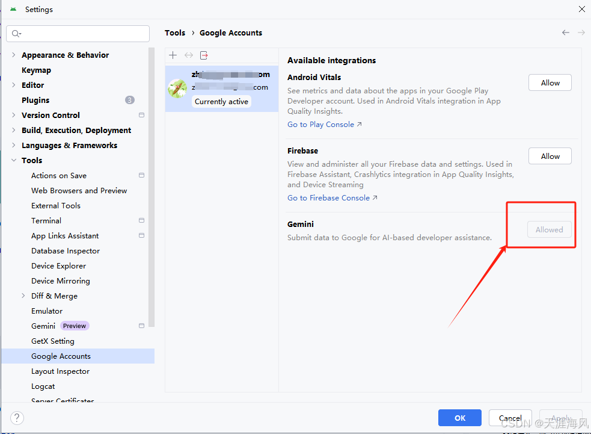Select Device Explorer

point(58,265)
